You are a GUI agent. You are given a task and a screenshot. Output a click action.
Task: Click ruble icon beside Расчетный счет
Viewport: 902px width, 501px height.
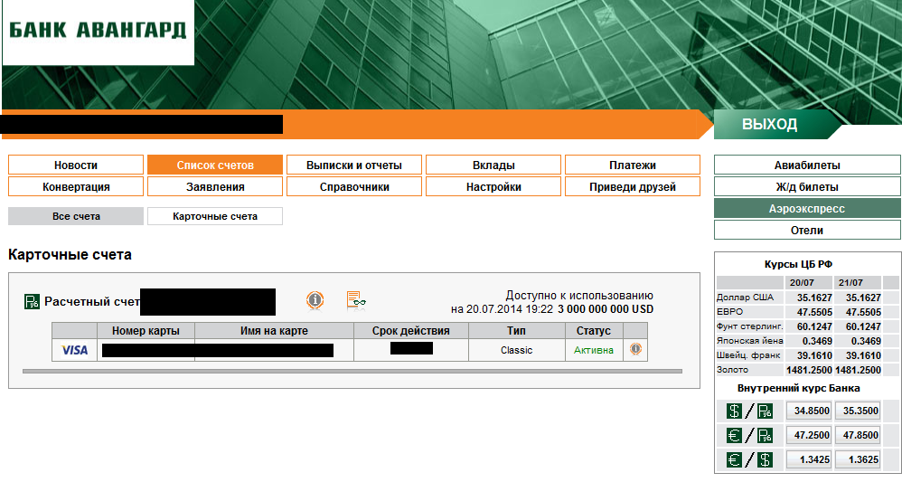pos(32,301)
